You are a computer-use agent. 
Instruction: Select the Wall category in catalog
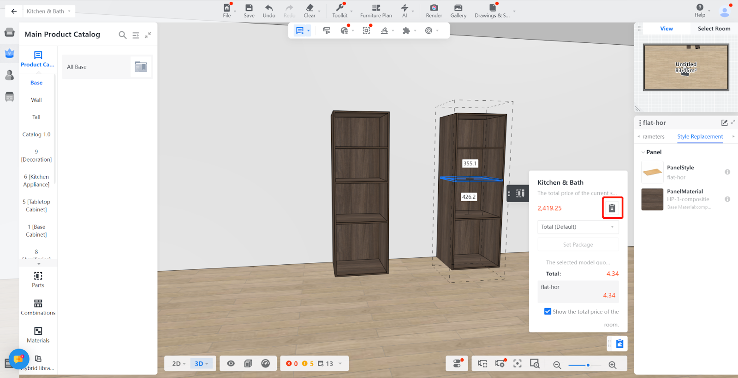click(36, 100)
